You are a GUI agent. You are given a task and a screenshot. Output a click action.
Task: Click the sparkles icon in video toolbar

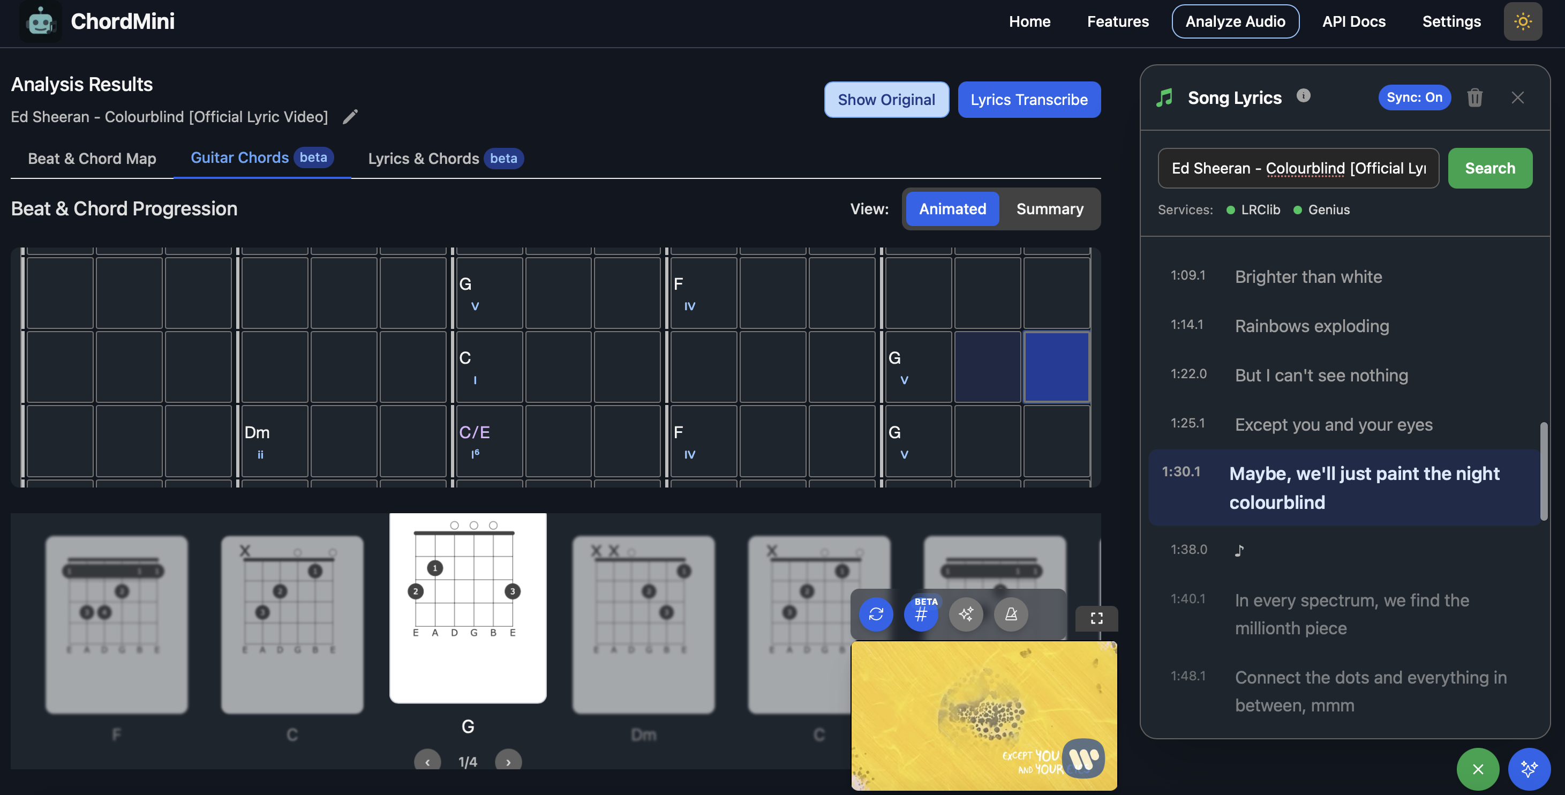965,614
